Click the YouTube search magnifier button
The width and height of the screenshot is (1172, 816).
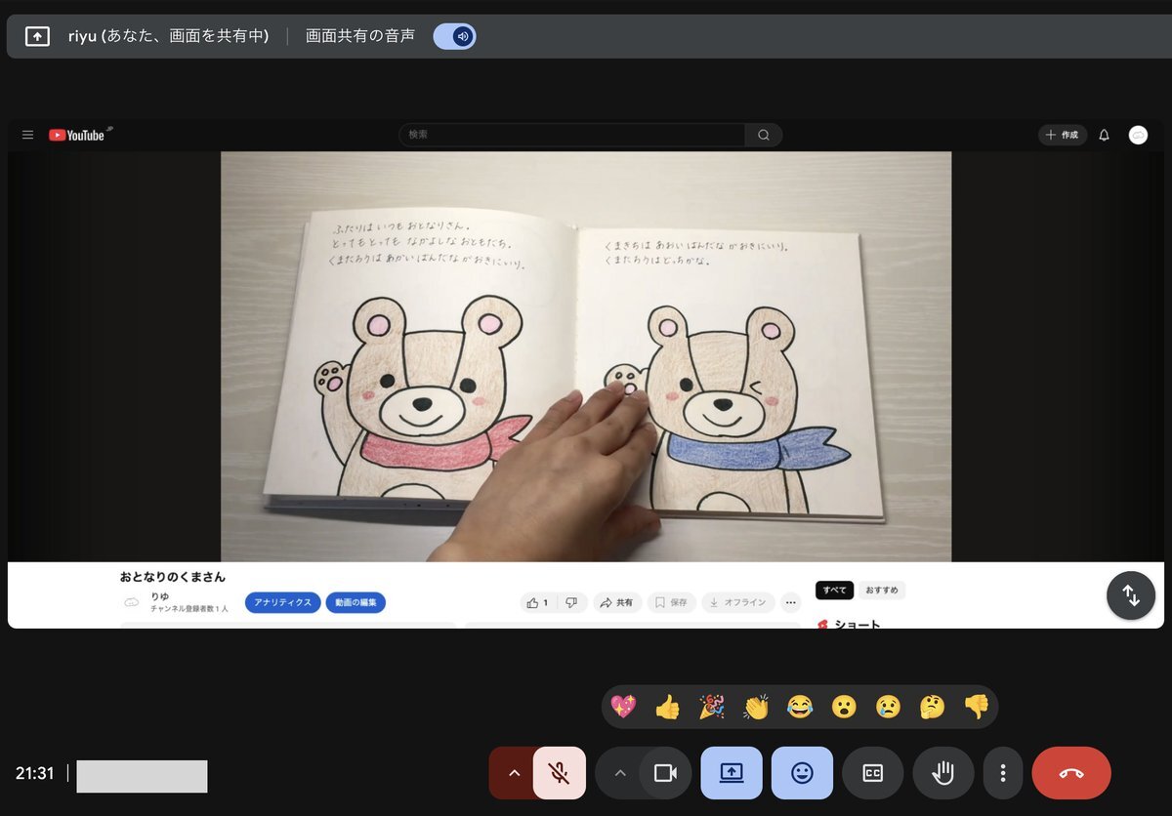coord(764,135)
